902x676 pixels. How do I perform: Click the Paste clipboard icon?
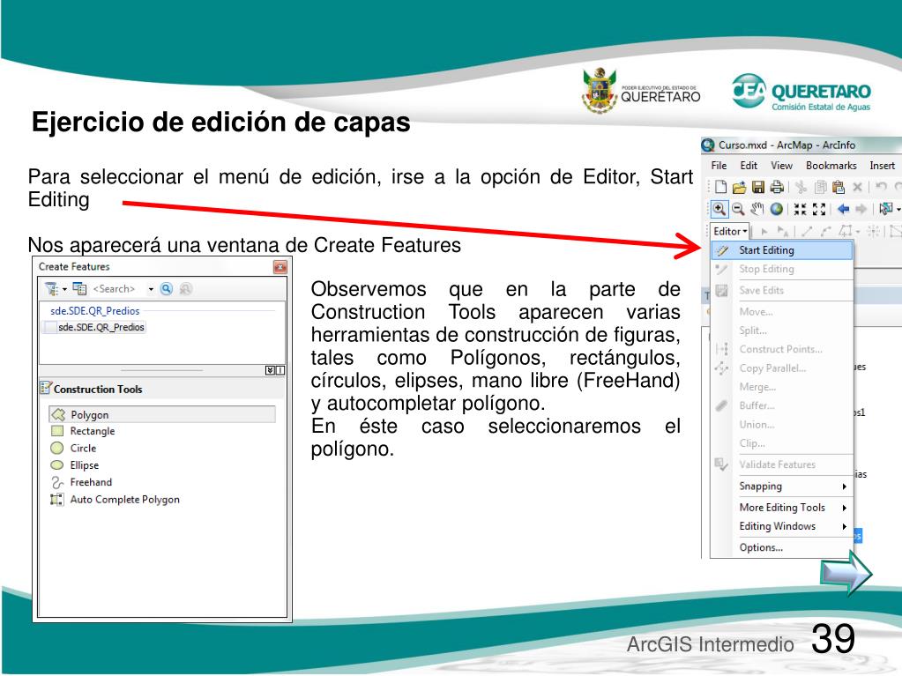click(839, 187)
